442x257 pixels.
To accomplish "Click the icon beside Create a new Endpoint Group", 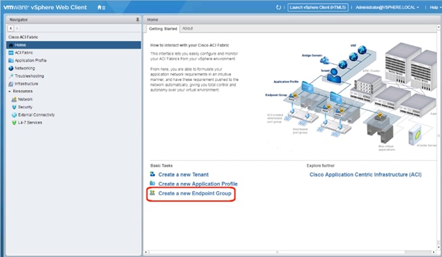I will (152, 193).
